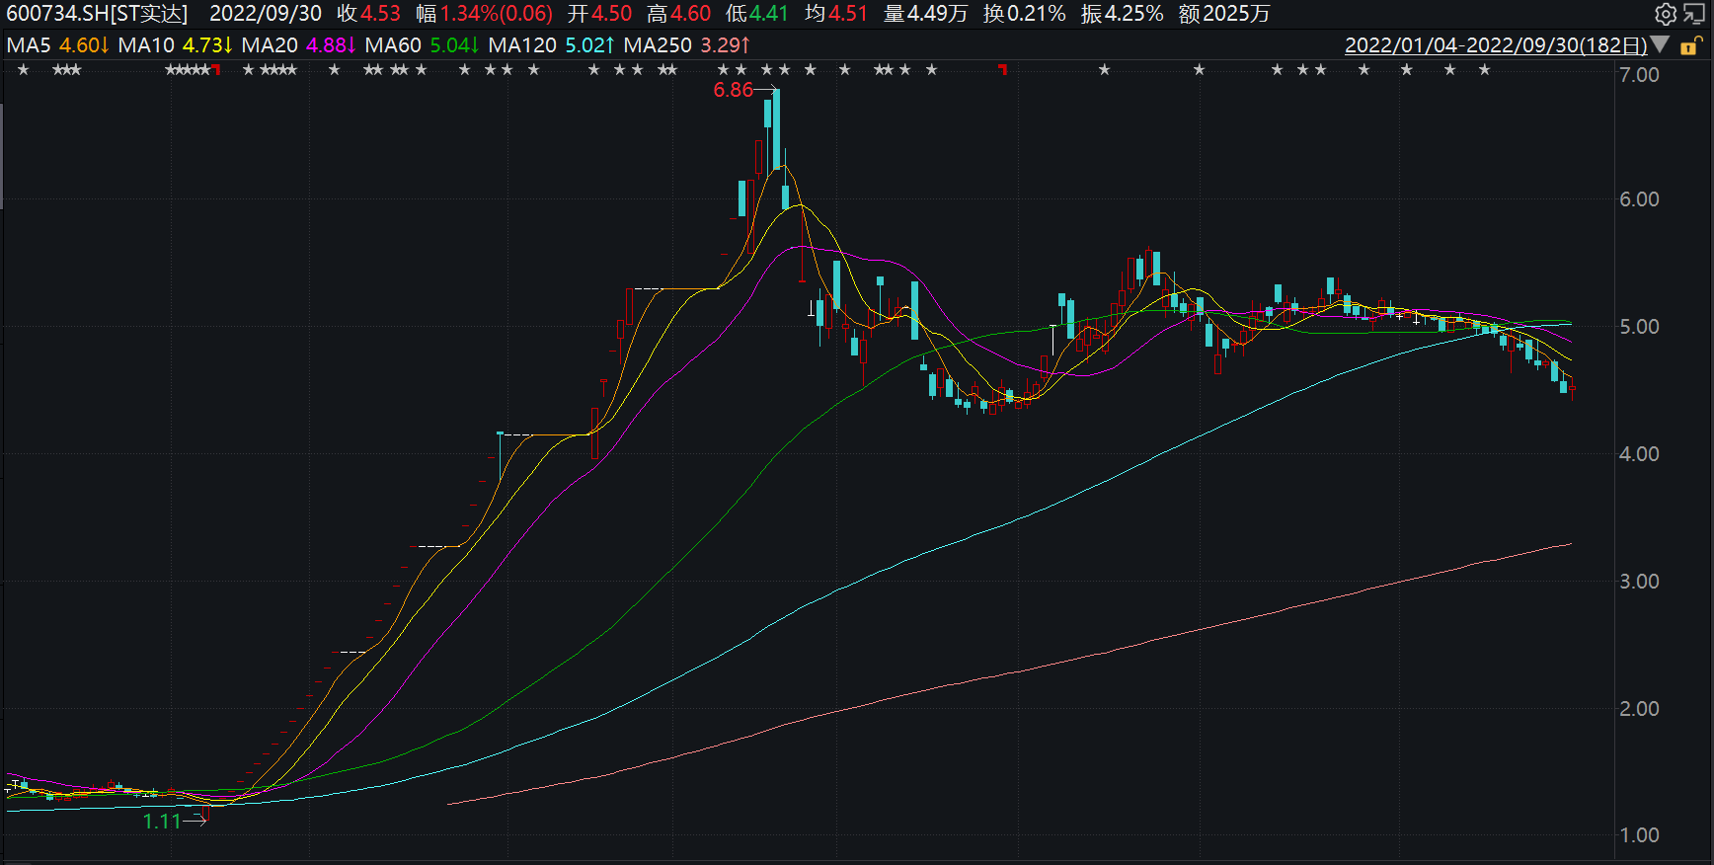Click the high price 高4.60

[679, 14]
